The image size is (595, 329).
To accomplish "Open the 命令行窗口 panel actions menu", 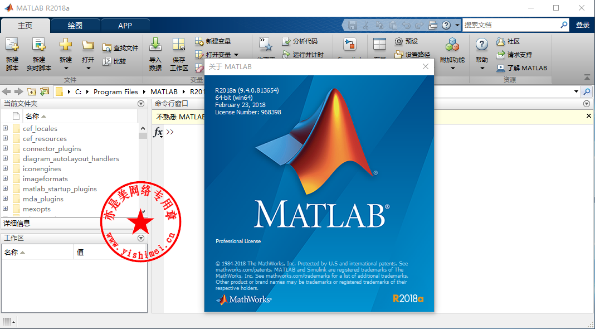I will pyautogui.click(x=587, y=104).
